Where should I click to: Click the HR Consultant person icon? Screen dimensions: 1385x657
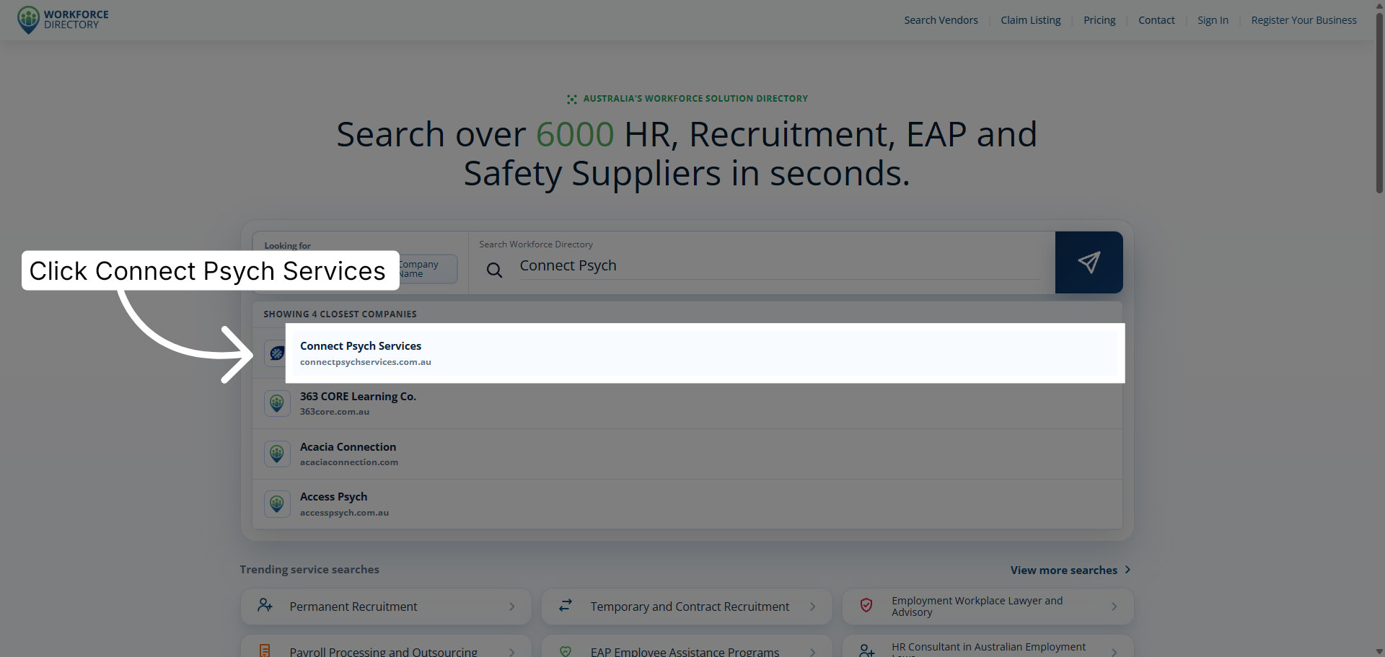coord(866,651)
